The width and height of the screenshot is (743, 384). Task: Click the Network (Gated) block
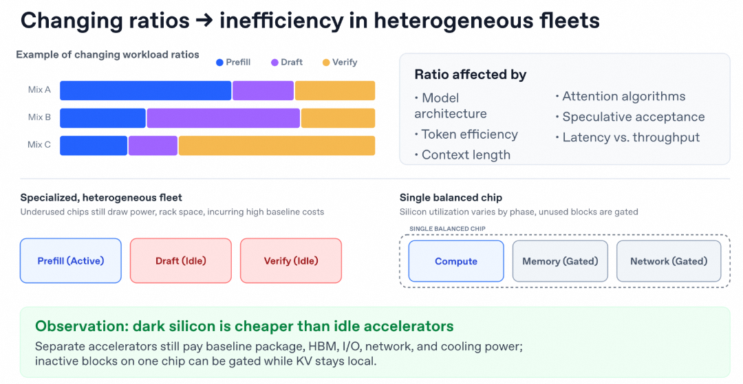coord(669,261)
